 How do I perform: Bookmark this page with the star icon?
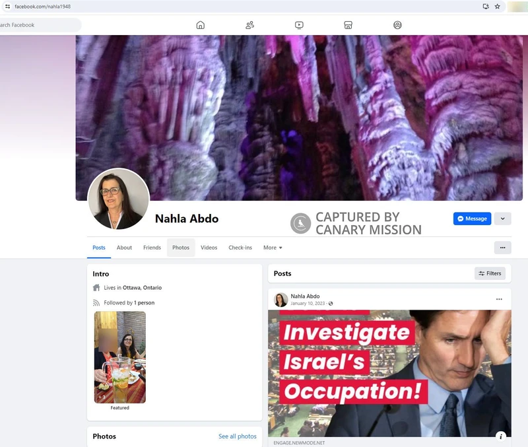click(497, 7)
